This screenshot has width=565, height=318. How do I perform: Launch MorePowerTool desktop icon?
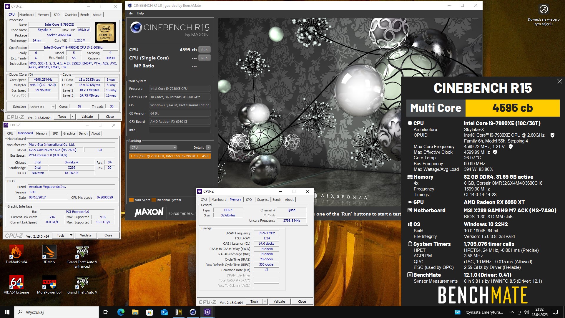point(49,284)
